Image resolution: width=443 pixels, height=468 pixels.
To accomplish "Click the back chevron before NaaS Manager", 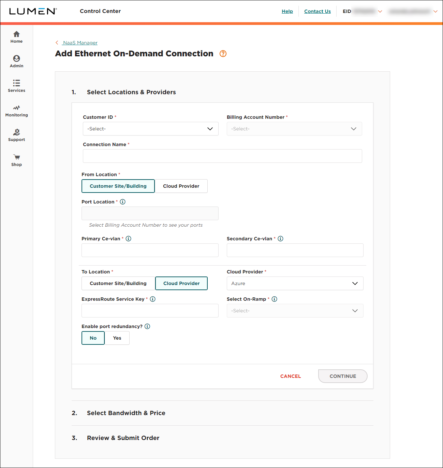I will pos(57,43).
